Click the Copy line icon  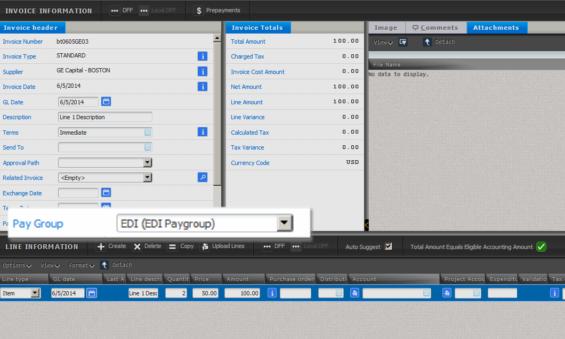pyautogui.click(x=172, y=246)
